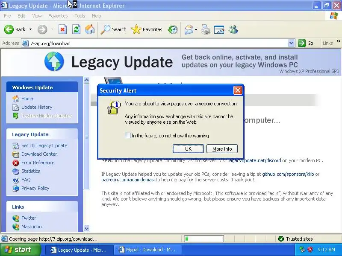Open the Privacy Policy sidebar link
Viewport: 342px width, 256px height.
coord(35,188)
